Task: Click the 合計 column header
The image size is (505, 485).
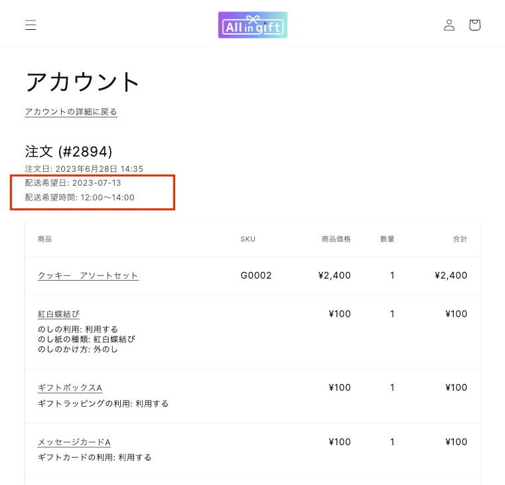Action: click(460, 239)
